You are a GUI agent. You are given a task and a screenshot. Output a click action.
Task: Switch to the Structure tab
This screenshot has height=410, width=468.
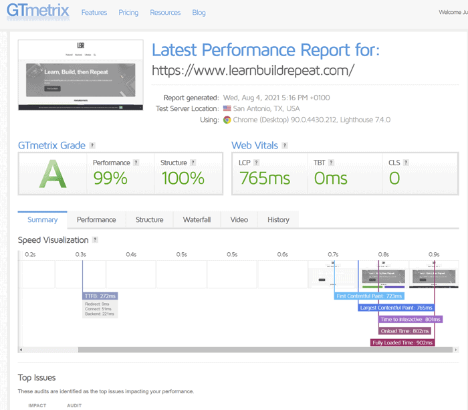click(x=150, y=220)
